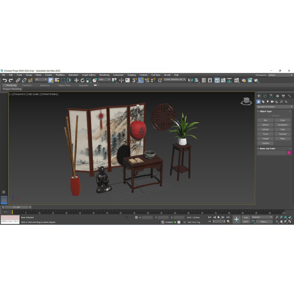Image resolution: width=294 pixels, height=294 pixels.
Task: Switch to the Object Paint ribbon tab
Action: [x=64, y=85]
